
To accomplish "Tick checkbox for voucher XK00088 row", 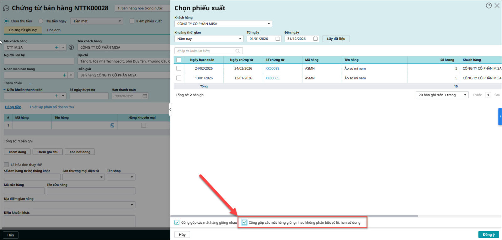I will tap(179, 68).
